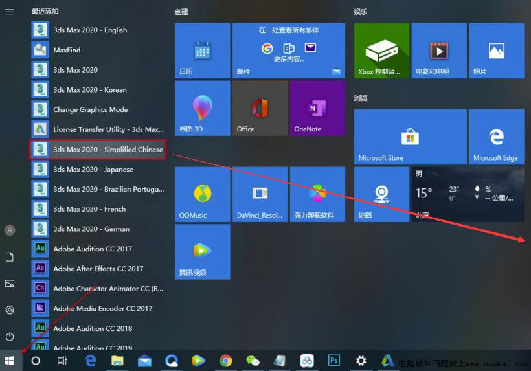This screenshot has height=371, width=531.
Task: Click the Power button icon
Action: pos(10,337)
